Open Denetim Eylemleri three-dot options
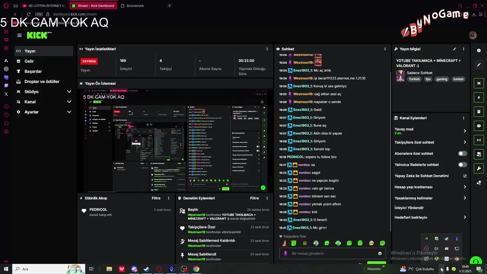The width and height of the screenshot is (487, 274). point(267,198)
